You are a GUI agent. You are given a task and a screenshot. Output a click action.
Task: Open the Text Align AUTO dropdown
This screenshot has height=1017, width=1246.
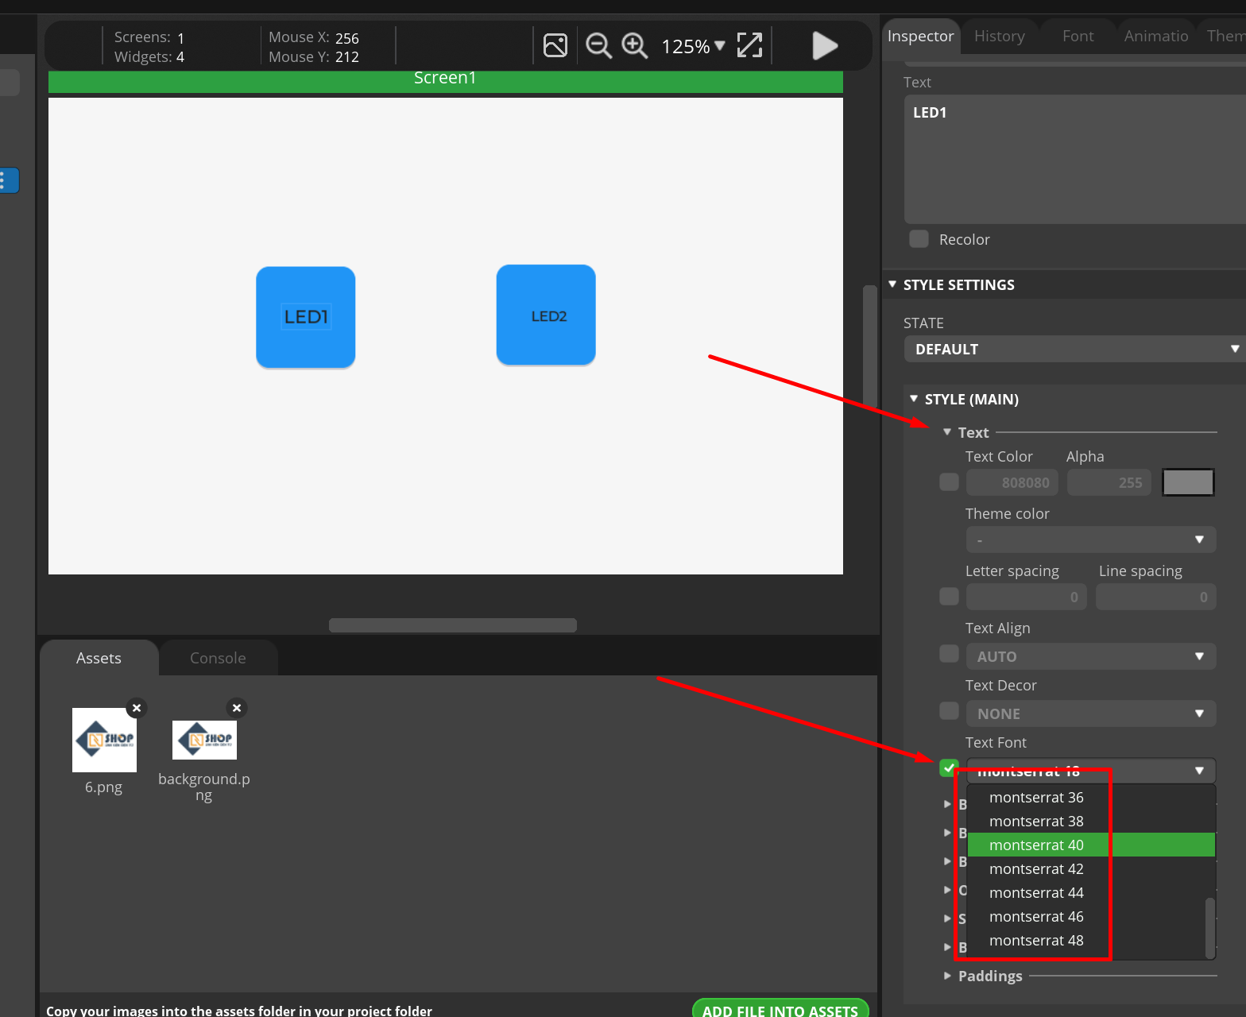click(x=1091, y=656)
